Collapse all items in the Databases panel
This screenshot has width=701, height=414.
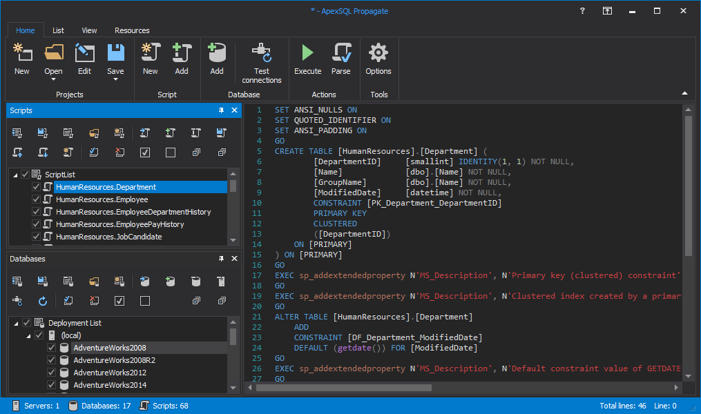coord(222,301)
